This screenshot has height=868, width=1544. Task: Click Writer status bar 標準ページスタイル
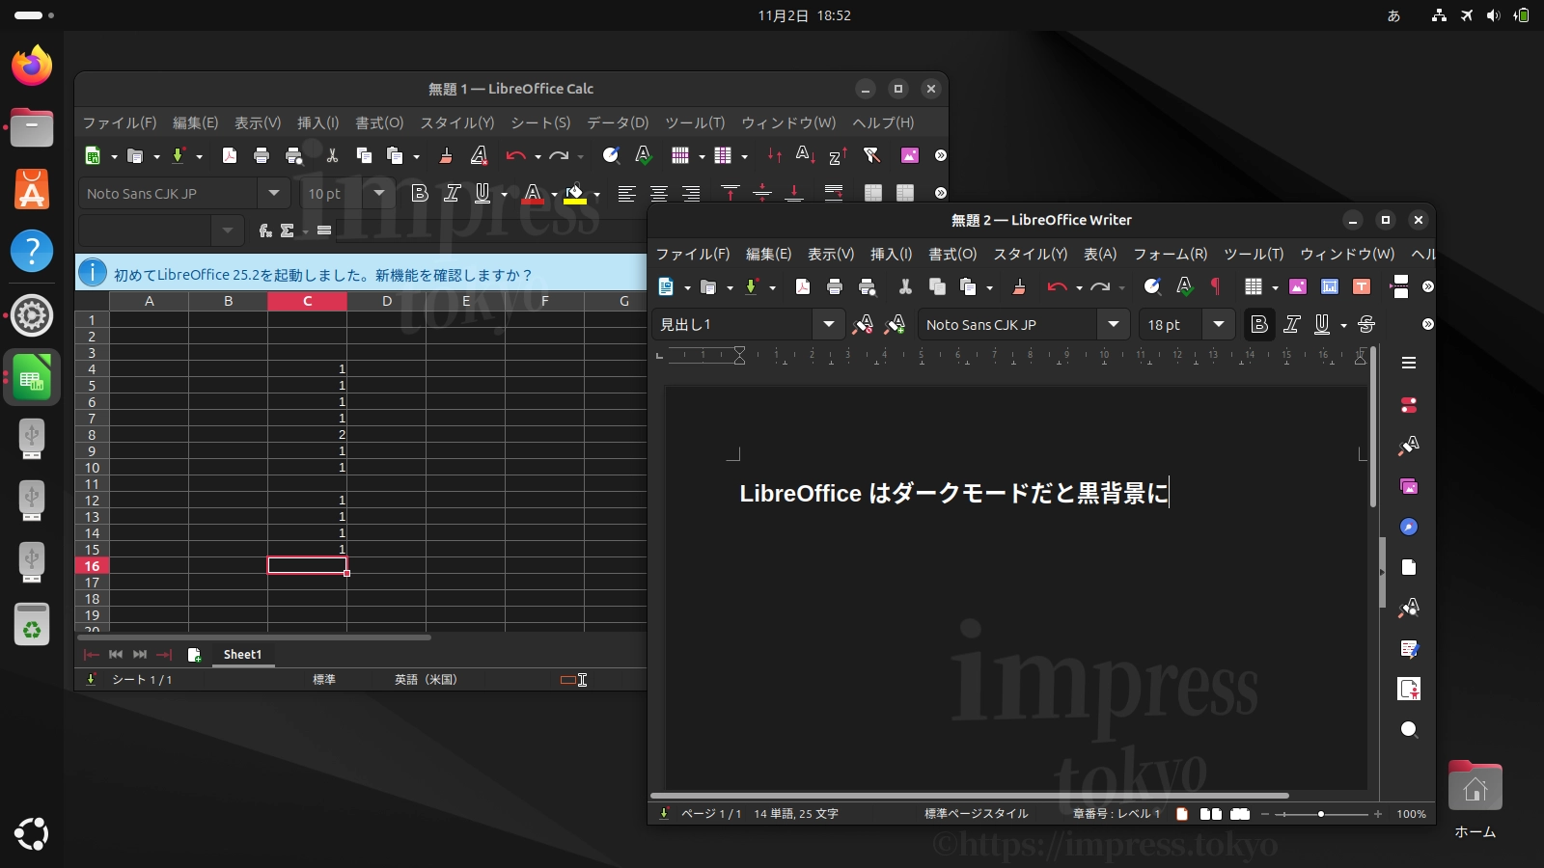click(977, 814)
